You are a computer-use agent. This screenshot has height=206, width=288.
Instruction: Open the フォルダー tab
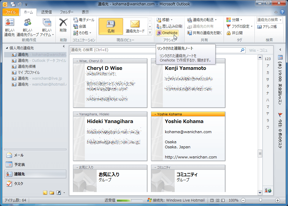[x=67, y=12]
